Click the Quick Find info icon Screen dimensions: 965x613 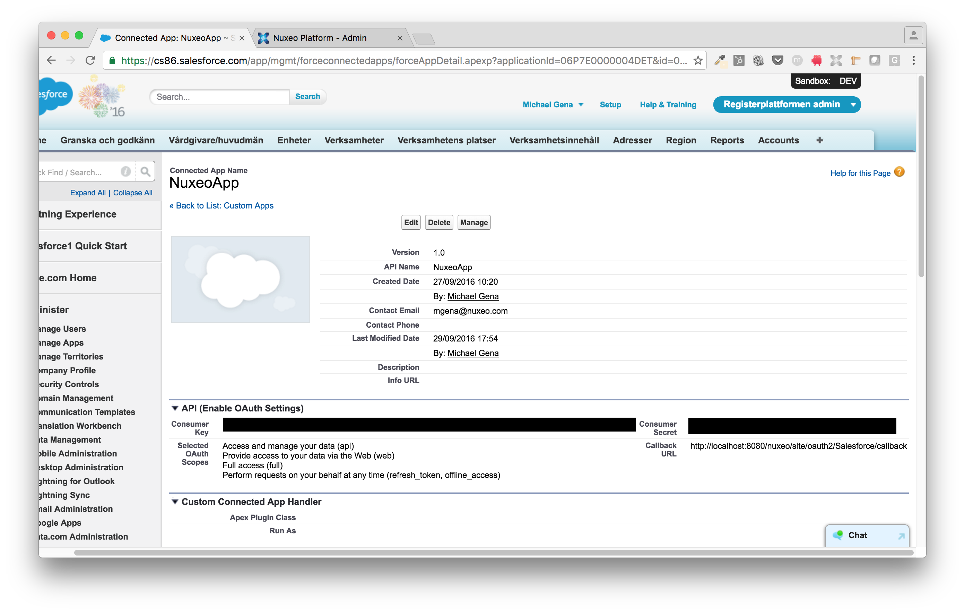click(126, 172)
